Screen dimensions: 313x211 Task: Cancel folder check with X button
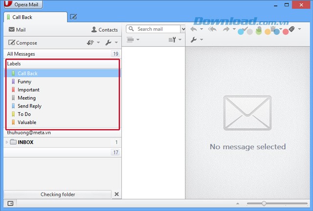[x=116, y=194]
